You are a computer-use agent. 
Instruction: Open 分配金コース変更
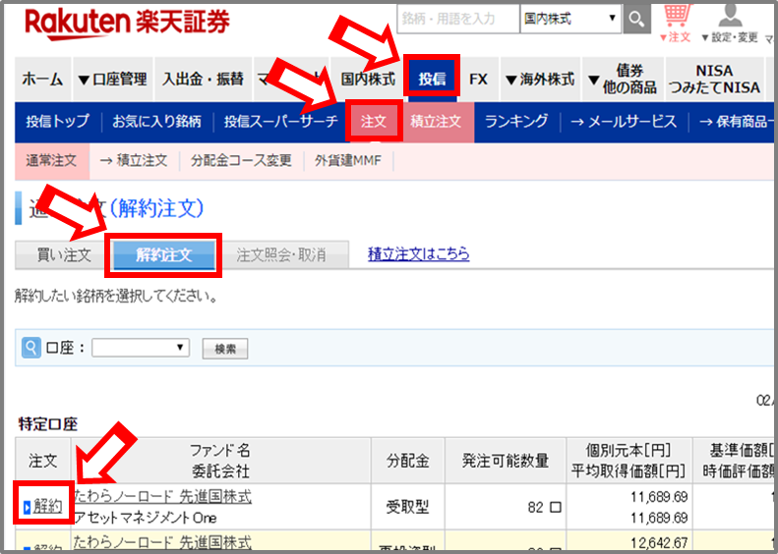241,160
